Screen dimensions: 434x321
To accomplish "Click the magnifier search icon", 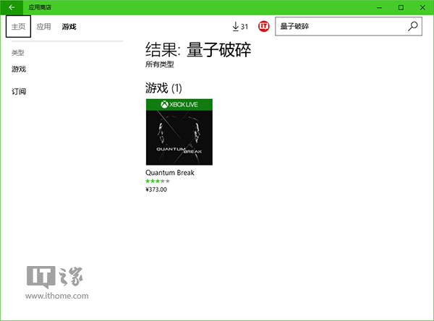I will [413, 27].
